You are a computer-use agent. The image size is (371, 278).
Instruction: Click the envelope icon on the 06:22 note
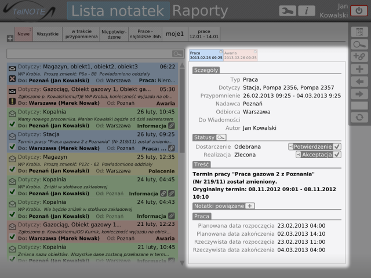[12, 69]
